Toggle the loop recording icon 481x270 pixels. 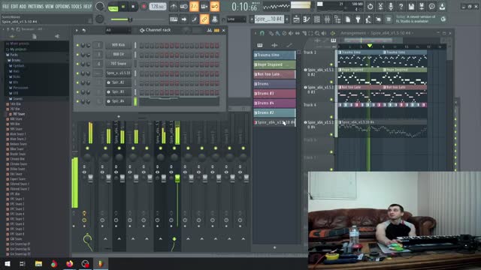point(214,6)
